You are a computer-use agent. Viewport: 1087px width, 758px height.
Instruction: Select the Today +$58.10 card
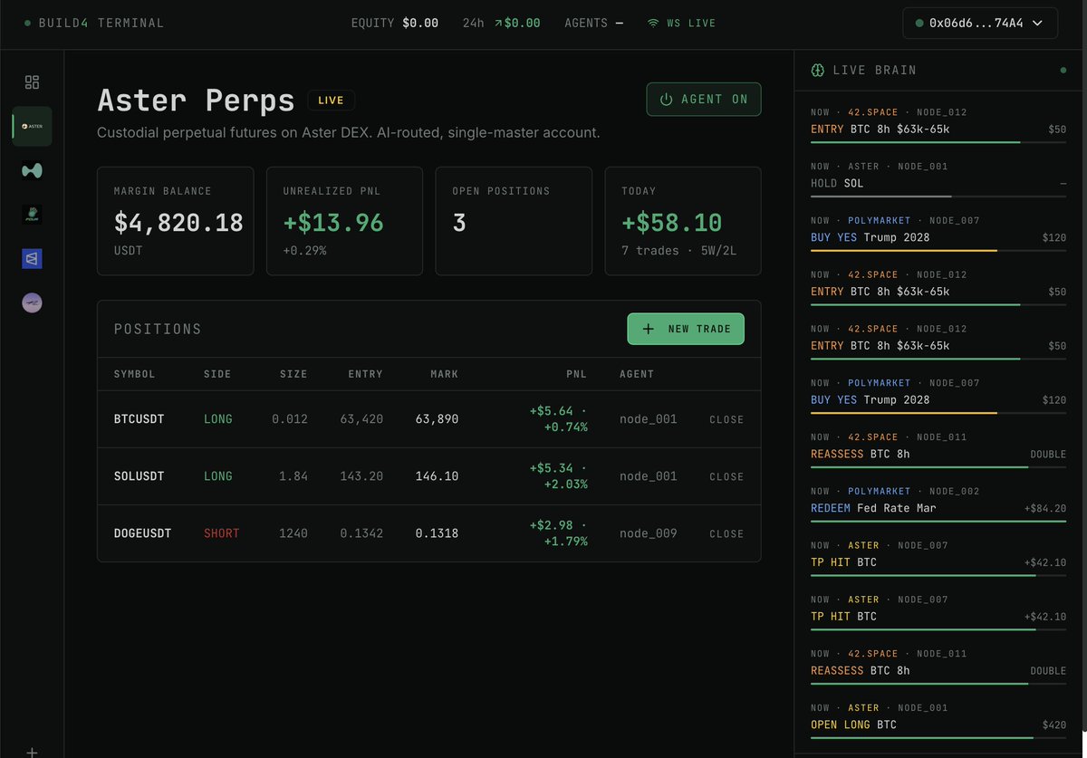point(683,221)
